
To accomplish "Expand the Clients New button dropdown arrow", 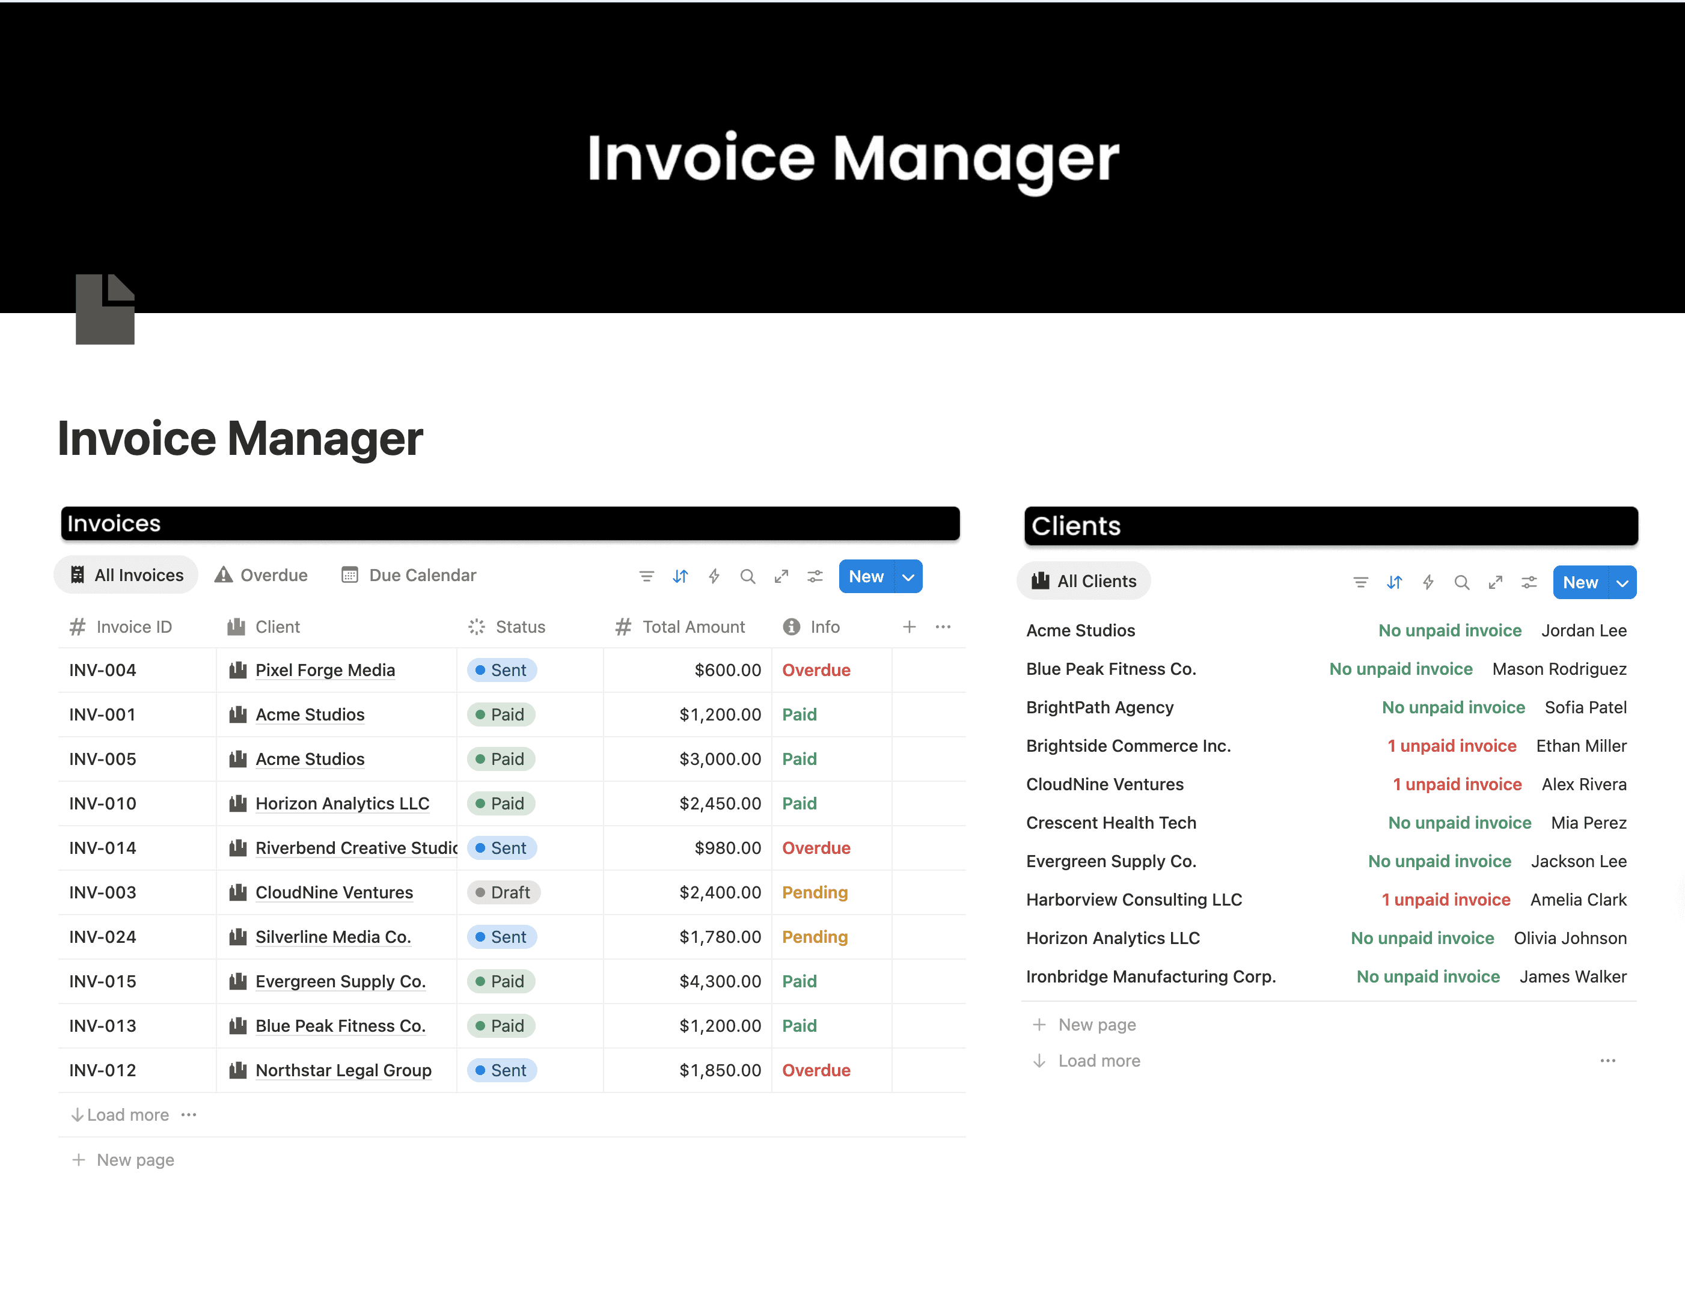I will [1622, 583].
